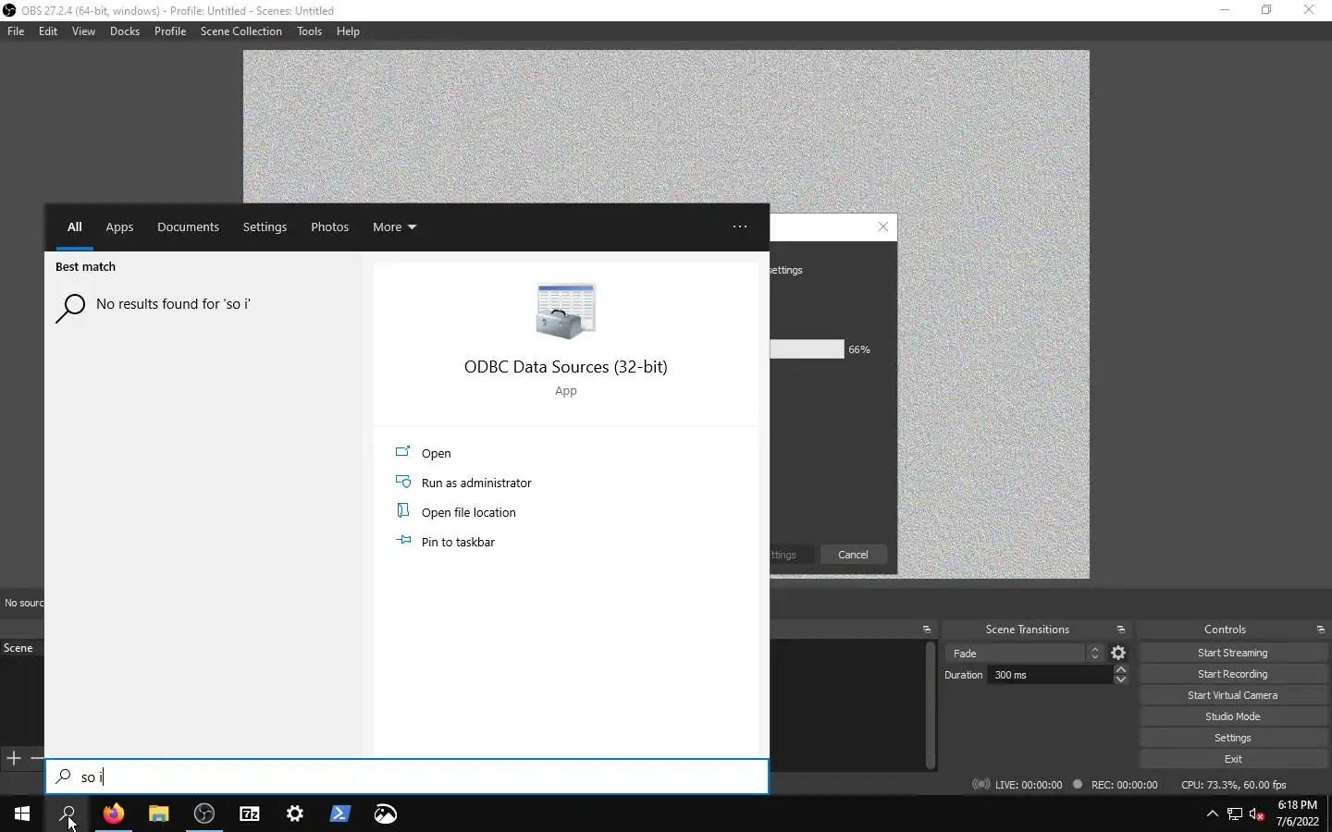Click Start Virtual Camera button
The height and width of the screenshot is (832, 1332).
coord(1233,695)
